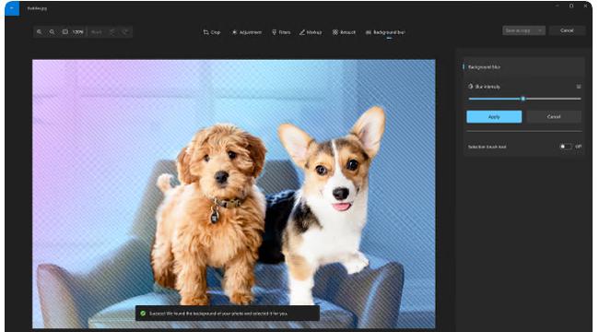Zoom in using the magnifier plus icon
Image resolution: width=599 pixels, height=332 pixels.
(x=39, y=32)
